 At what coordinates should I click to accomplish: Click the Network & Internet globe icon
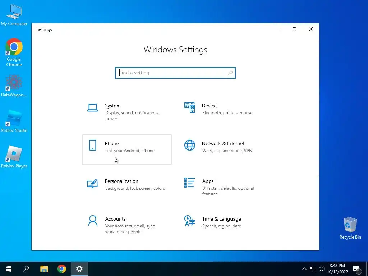[x=190, y=145]
